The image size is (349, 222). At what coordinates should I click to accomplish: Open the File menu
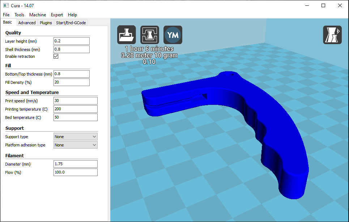click(6, 15)
